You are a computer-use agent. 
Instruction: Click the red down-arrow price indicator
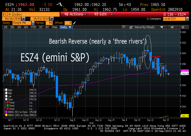pyautogui.click(x=17, y=5)
